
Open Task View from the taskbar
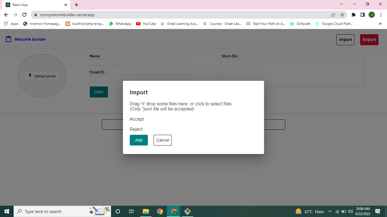tap(131, 211)
